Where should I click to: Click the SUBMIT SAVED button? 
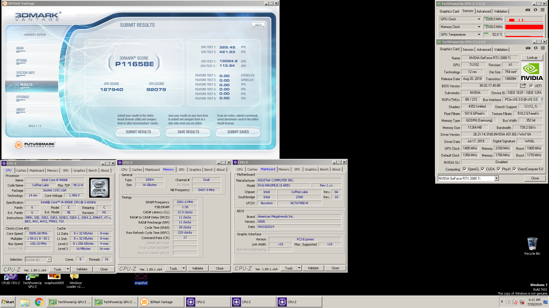point(238,132)
